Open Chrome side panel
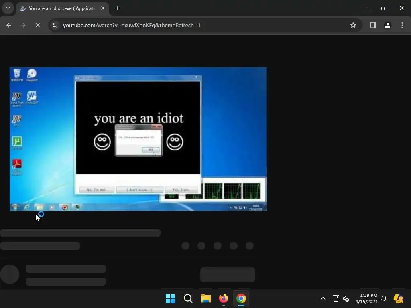The width and height of the screenshot is (411, 308). pyautogui.click(x=373, y=25)
